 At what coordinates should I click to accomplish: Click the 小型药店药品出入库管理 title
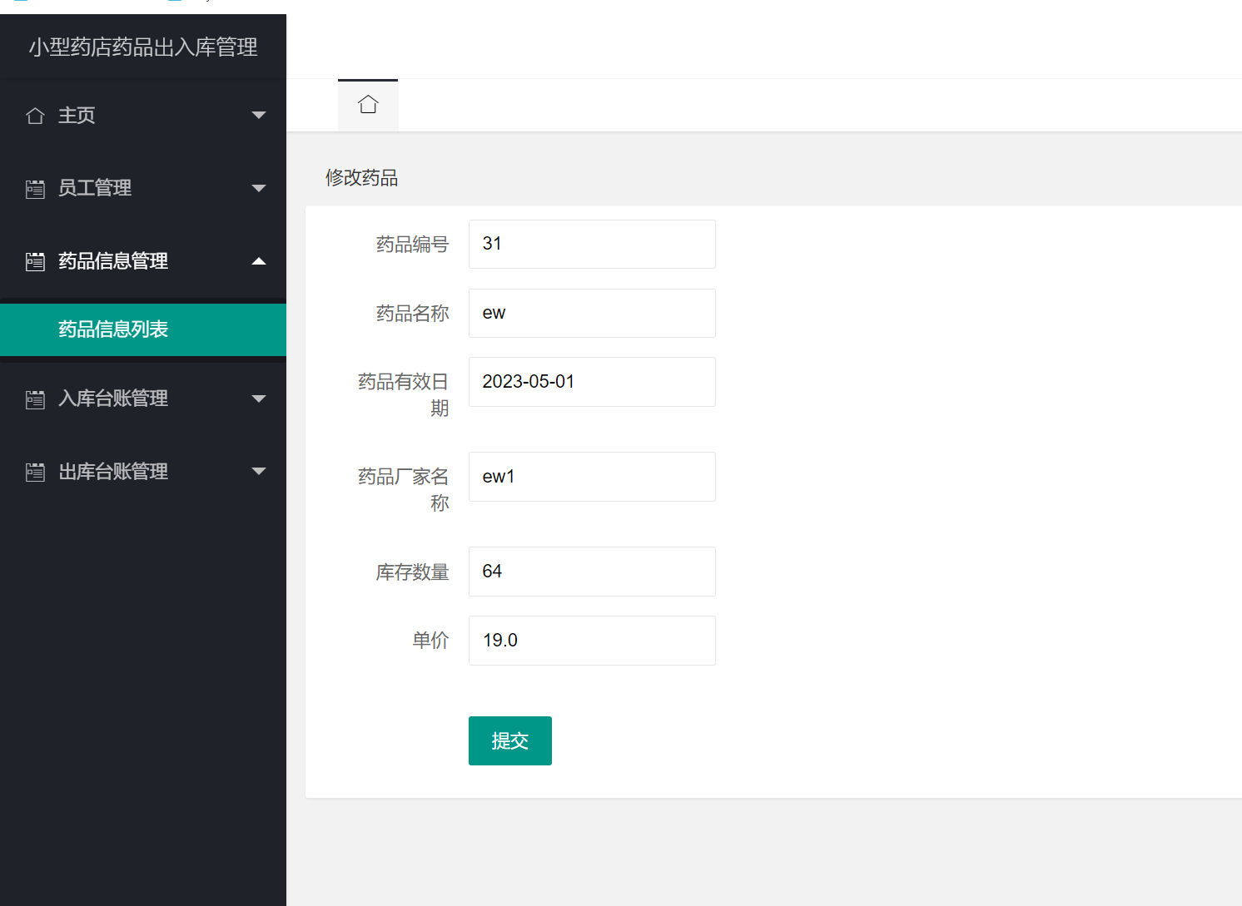pyautogui.click(x=143, y=47)
